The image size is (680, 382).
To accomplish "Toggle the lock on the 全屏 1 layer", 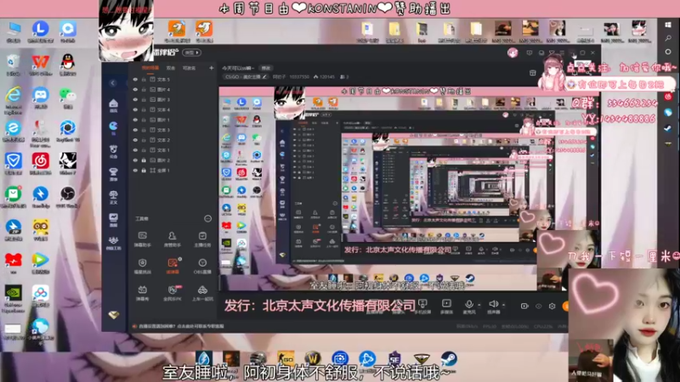I will (144, 171).
